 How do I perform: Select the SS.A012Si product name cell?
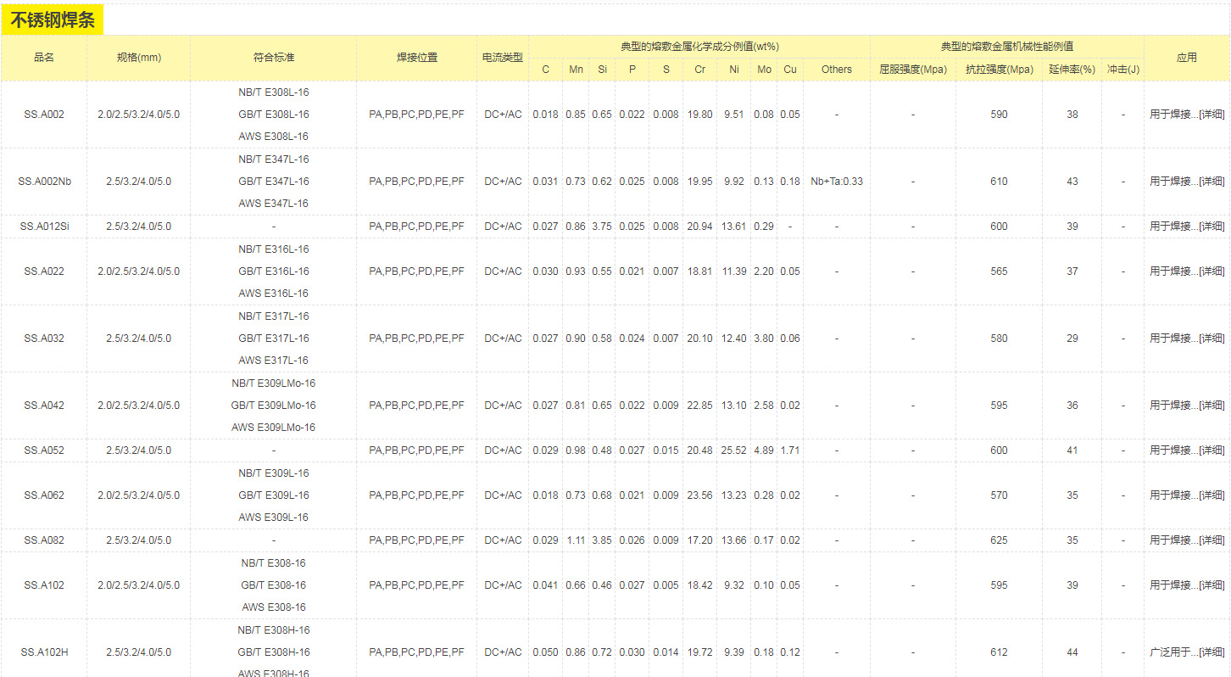click(44, 227)
